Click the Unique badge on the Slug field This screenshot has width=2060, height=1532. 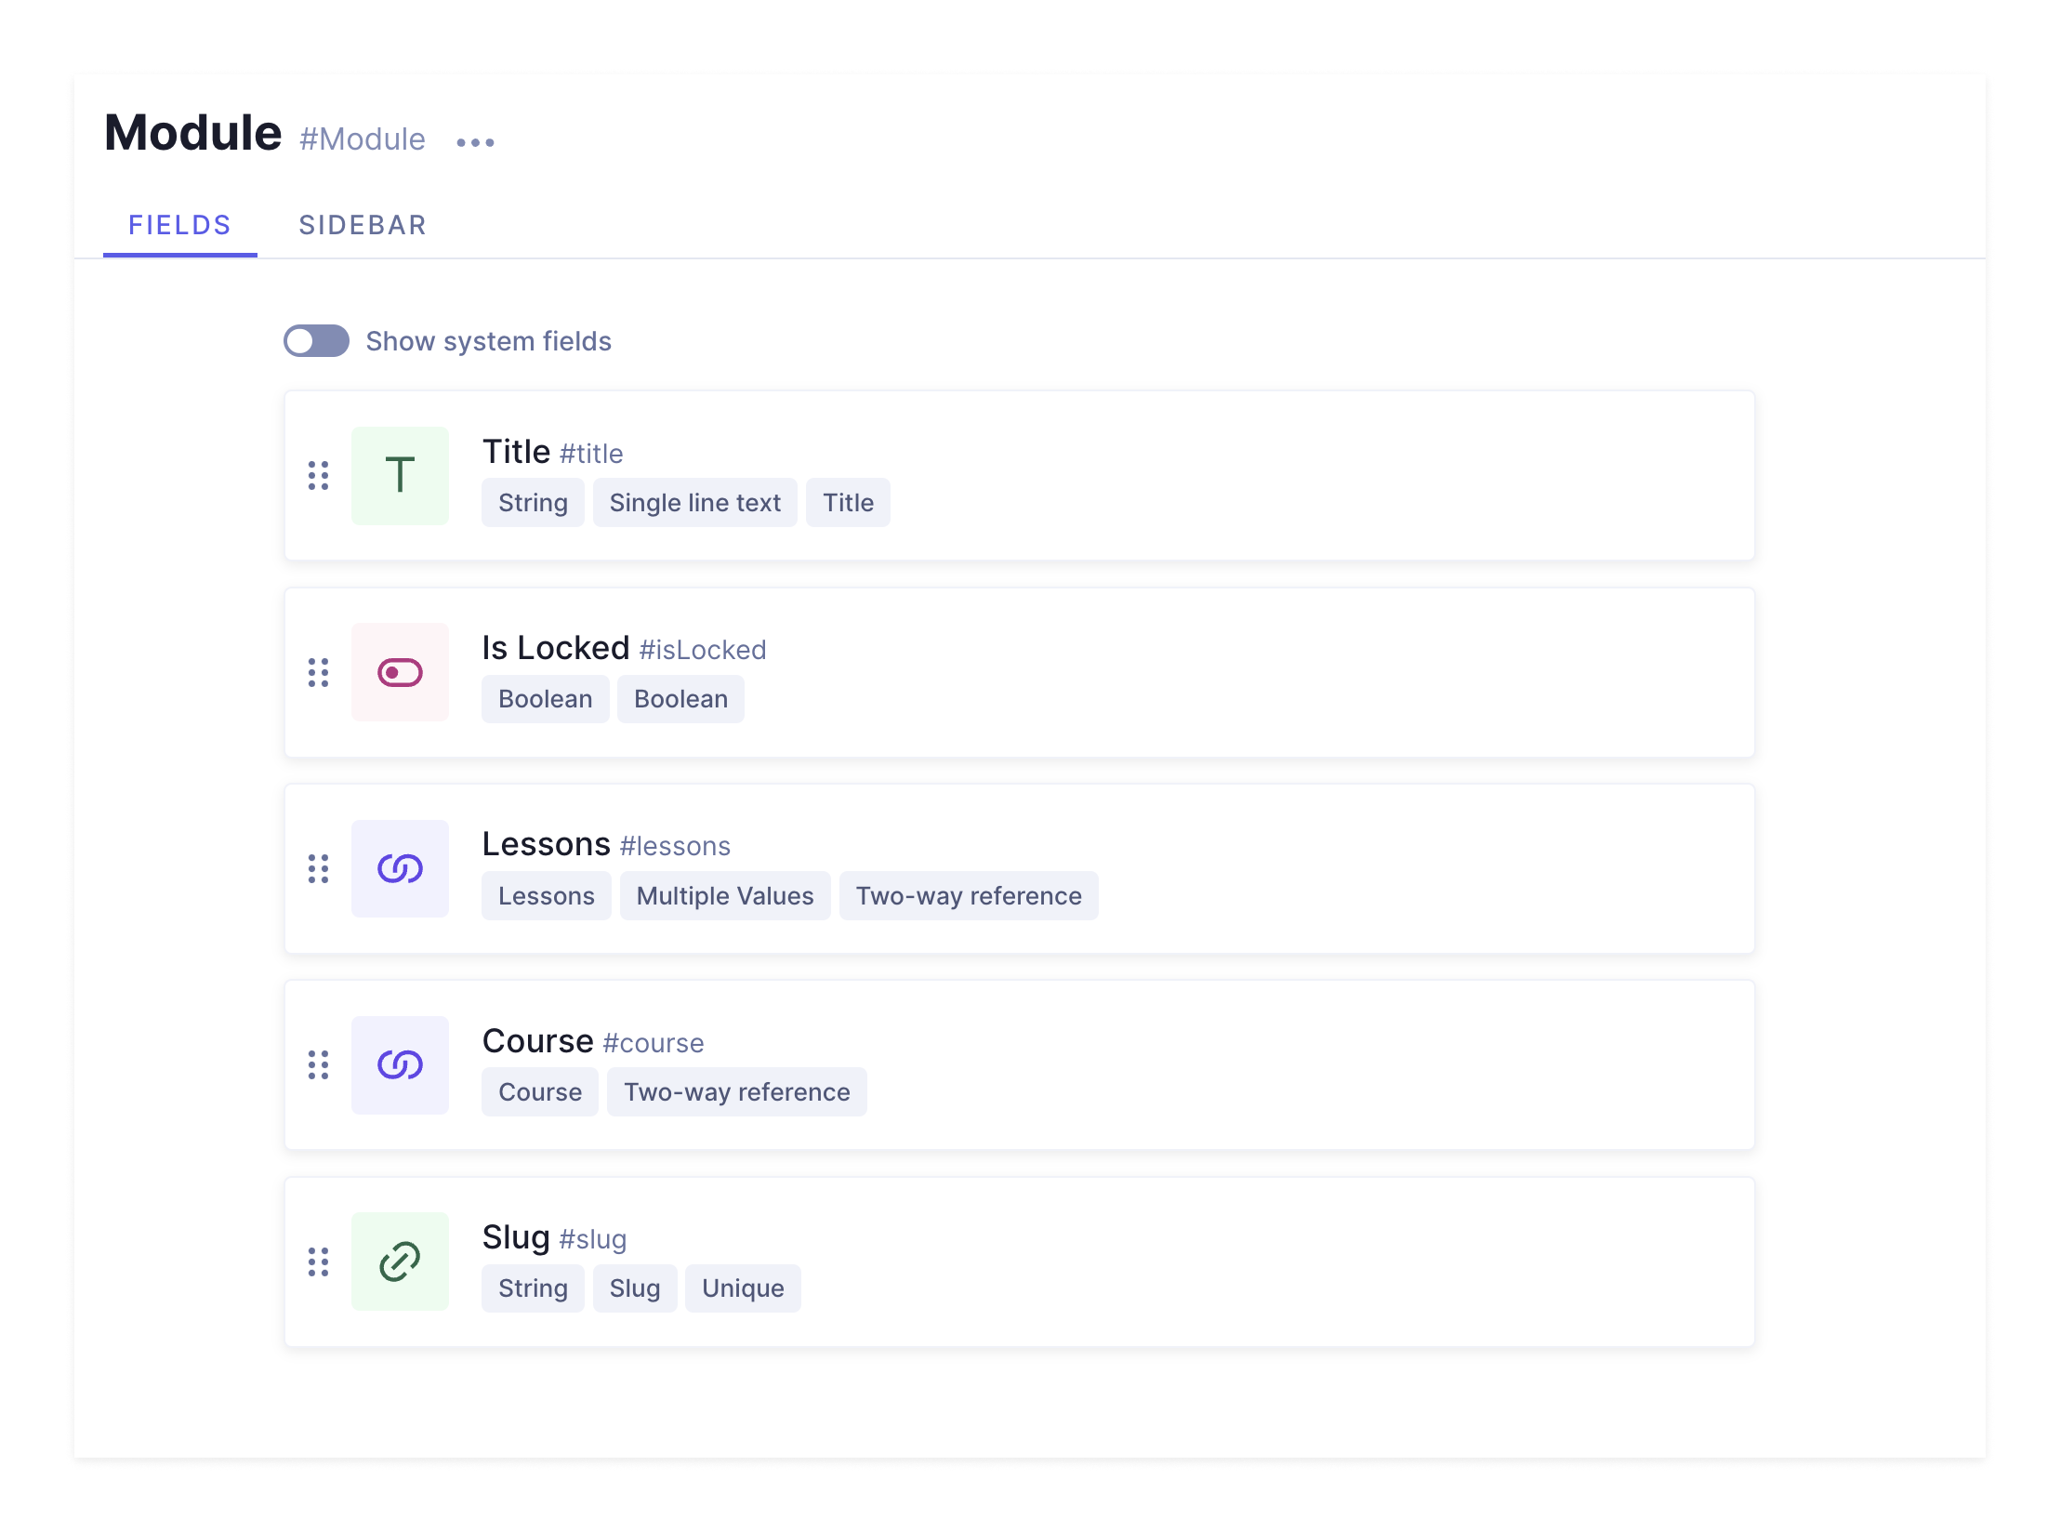point(742,1288)
